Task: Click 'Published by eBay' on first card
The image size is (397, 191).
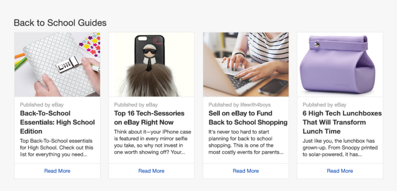Action: [42, 105]
